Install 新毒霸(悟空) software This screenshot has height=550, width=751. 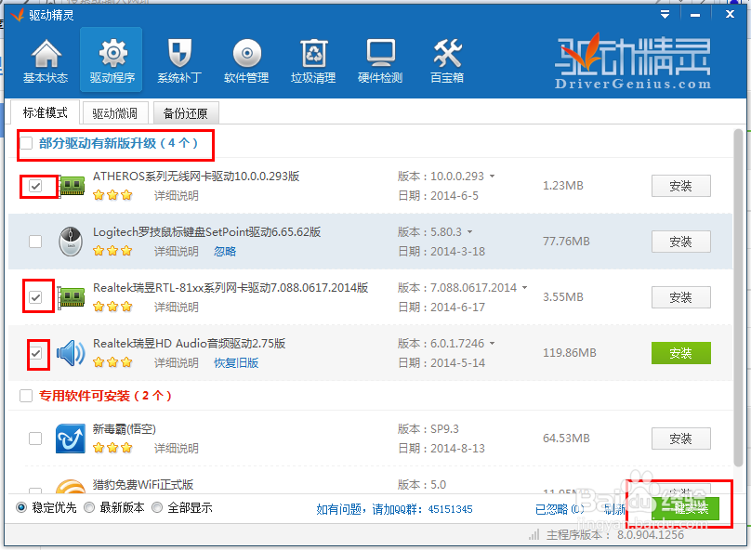(680, 439)
